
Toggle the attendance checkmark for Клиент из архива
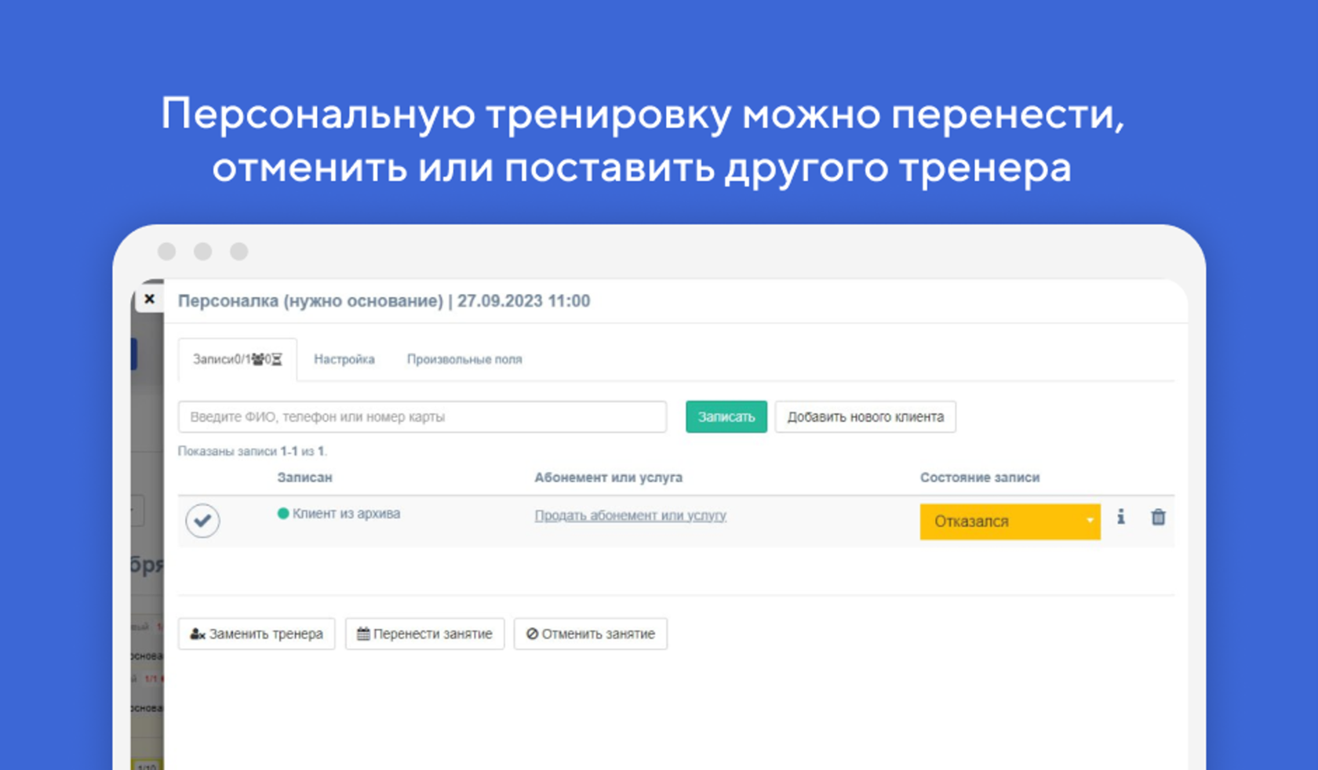(x=203, y=521)
